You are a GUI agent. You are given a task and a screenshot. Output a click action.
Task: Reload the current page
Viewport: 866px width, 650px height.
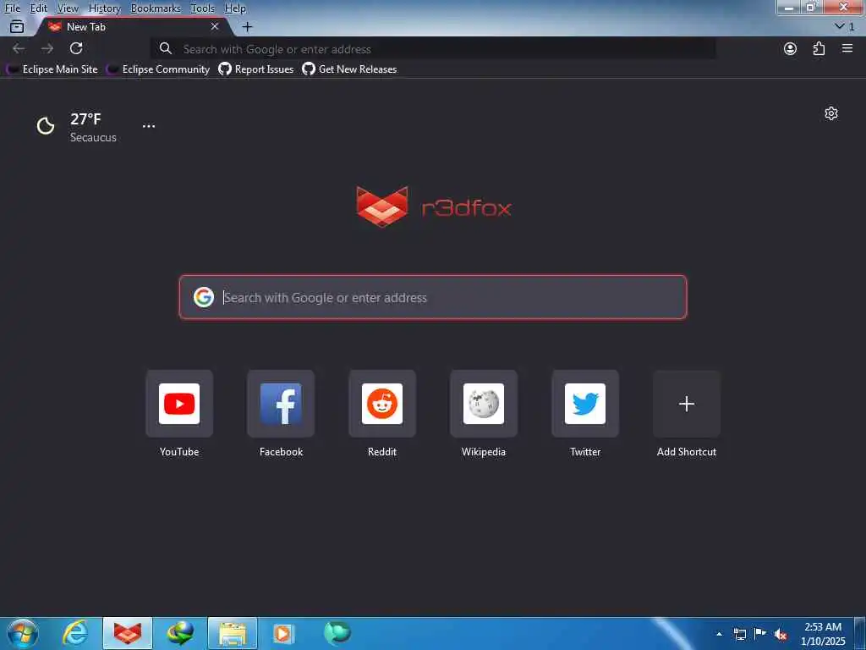click(76, 48)
